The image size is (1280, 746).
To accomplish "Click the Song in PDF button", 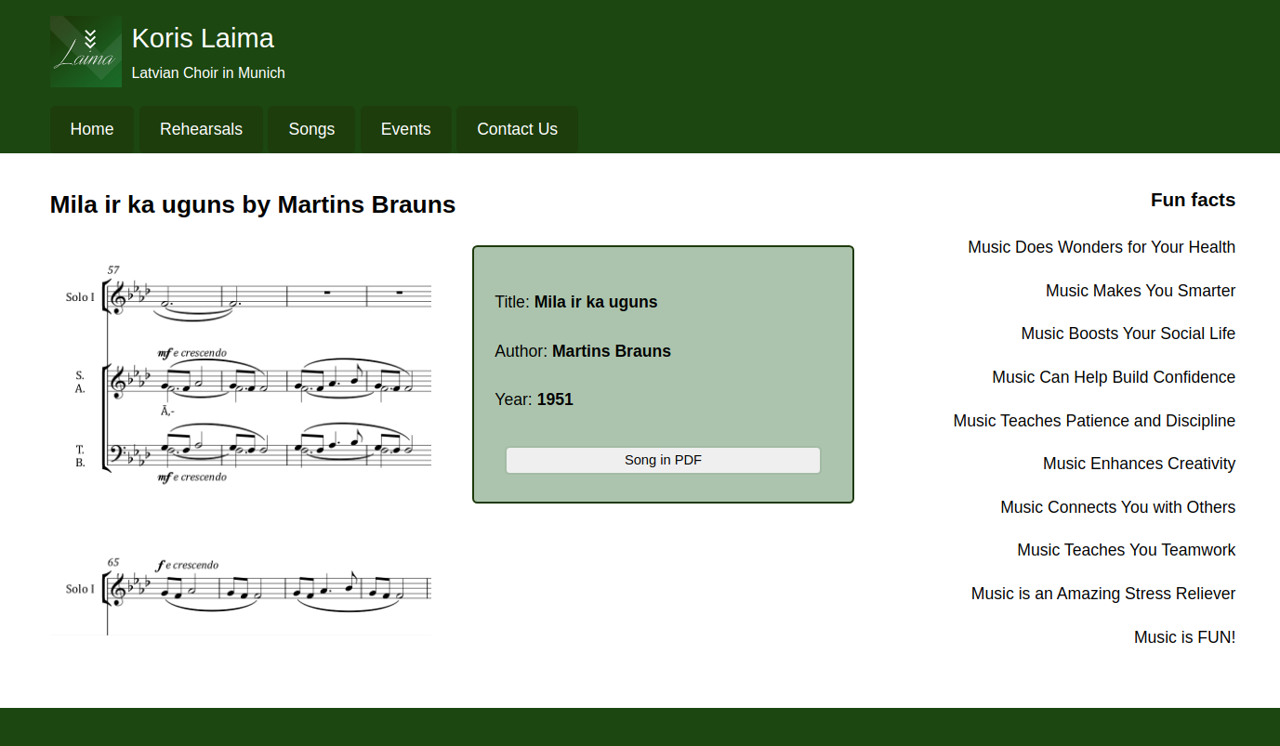I will [663, 460].
